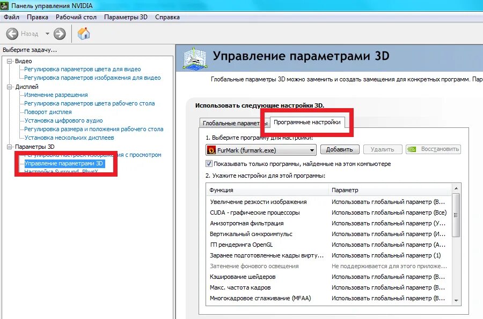Open Регулировка размера и положения рабочего стола
483x319 pixels.
pyautogui.click(x=93, y=130)
